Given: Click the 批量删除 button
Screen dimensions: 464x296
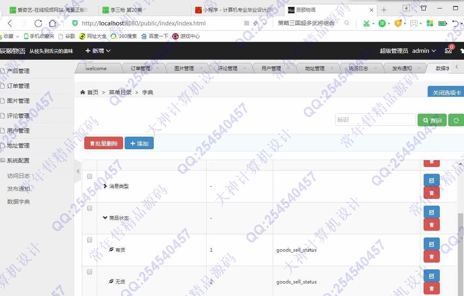Looking at the screenshot, I should coord(104,143).
